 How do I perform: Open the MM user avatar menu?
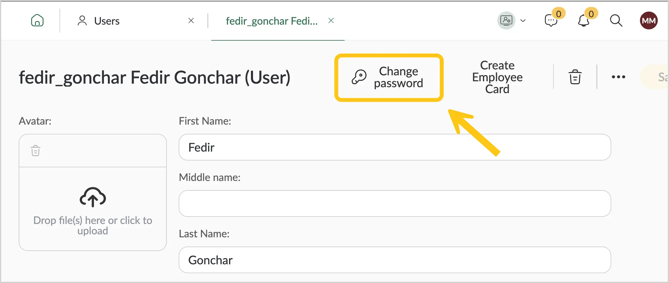(x=649, y=20)
